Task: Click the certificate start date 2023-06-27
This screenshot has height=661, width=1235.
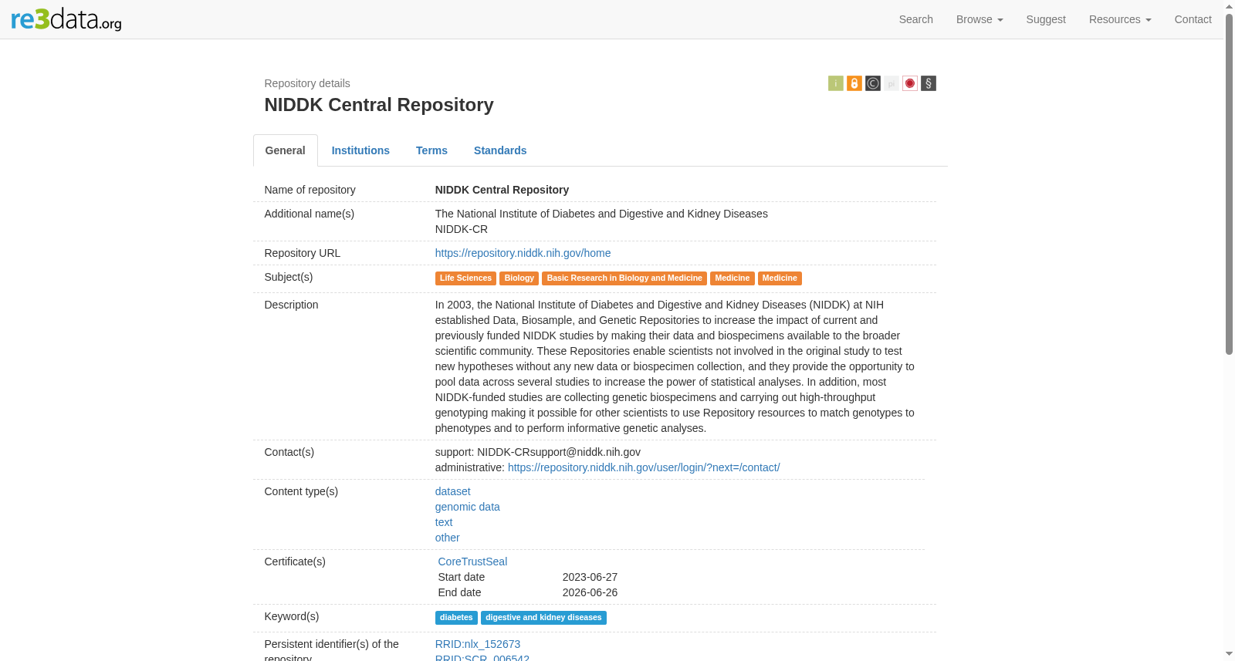Action: (x=590, y=577)
